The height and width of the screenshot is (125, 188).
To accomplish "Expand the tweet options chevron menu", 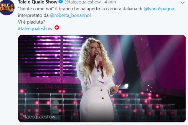I will (183, 2).
